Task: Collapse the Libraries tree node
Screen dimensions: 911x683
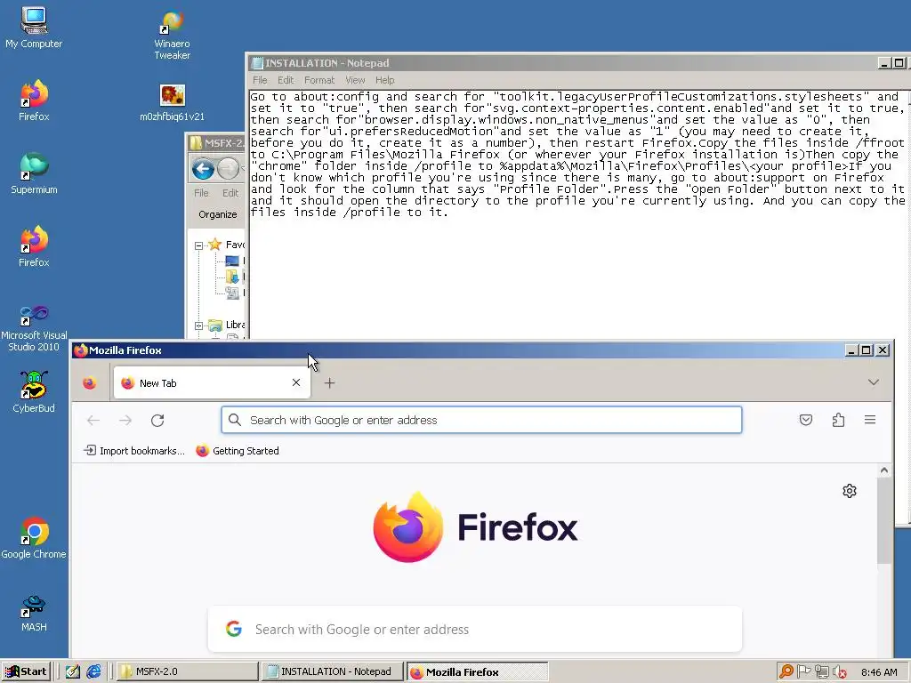Action: click(198, 325)
